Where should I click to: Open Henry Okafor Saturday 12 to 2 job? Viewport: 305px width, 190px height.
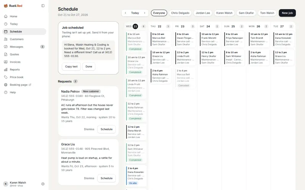pyautogui.click(x=209, y=57)
